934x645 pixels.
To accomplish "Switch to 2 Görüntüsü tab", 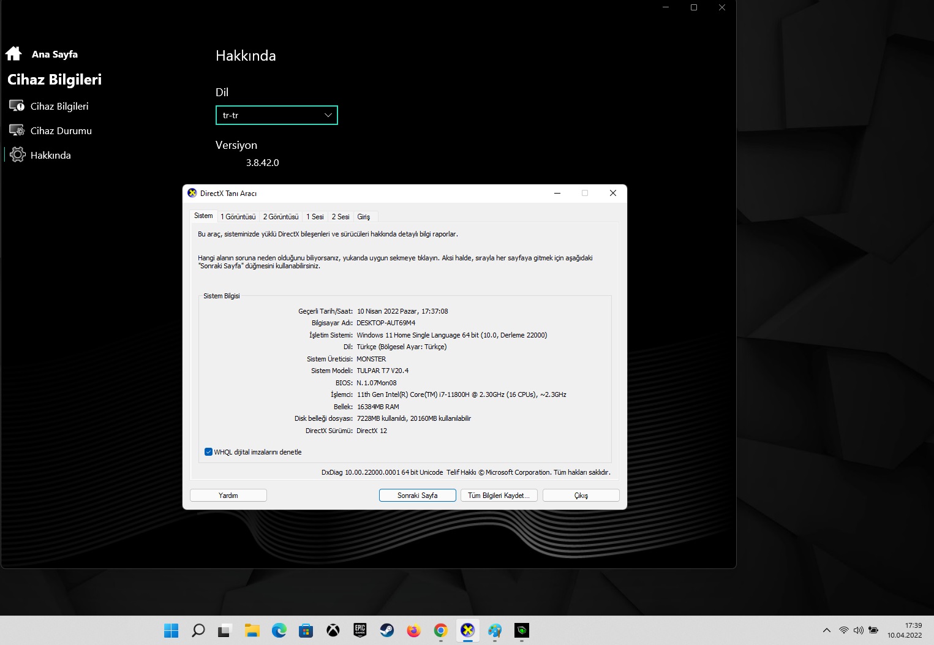I will point(281,217).
